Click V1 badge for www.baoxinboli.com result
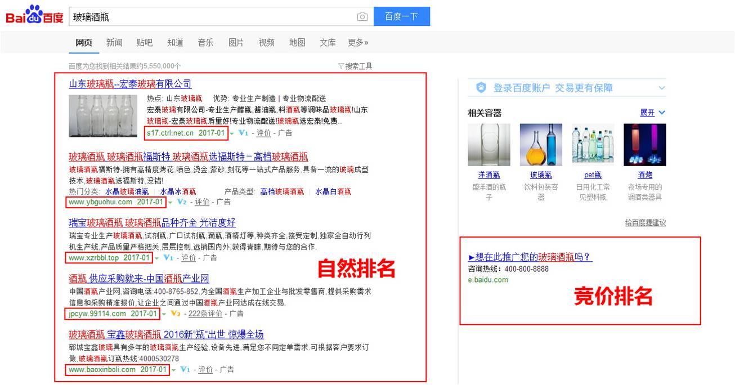The height and width of the screenshot is (385, 735). pos(185,370)
